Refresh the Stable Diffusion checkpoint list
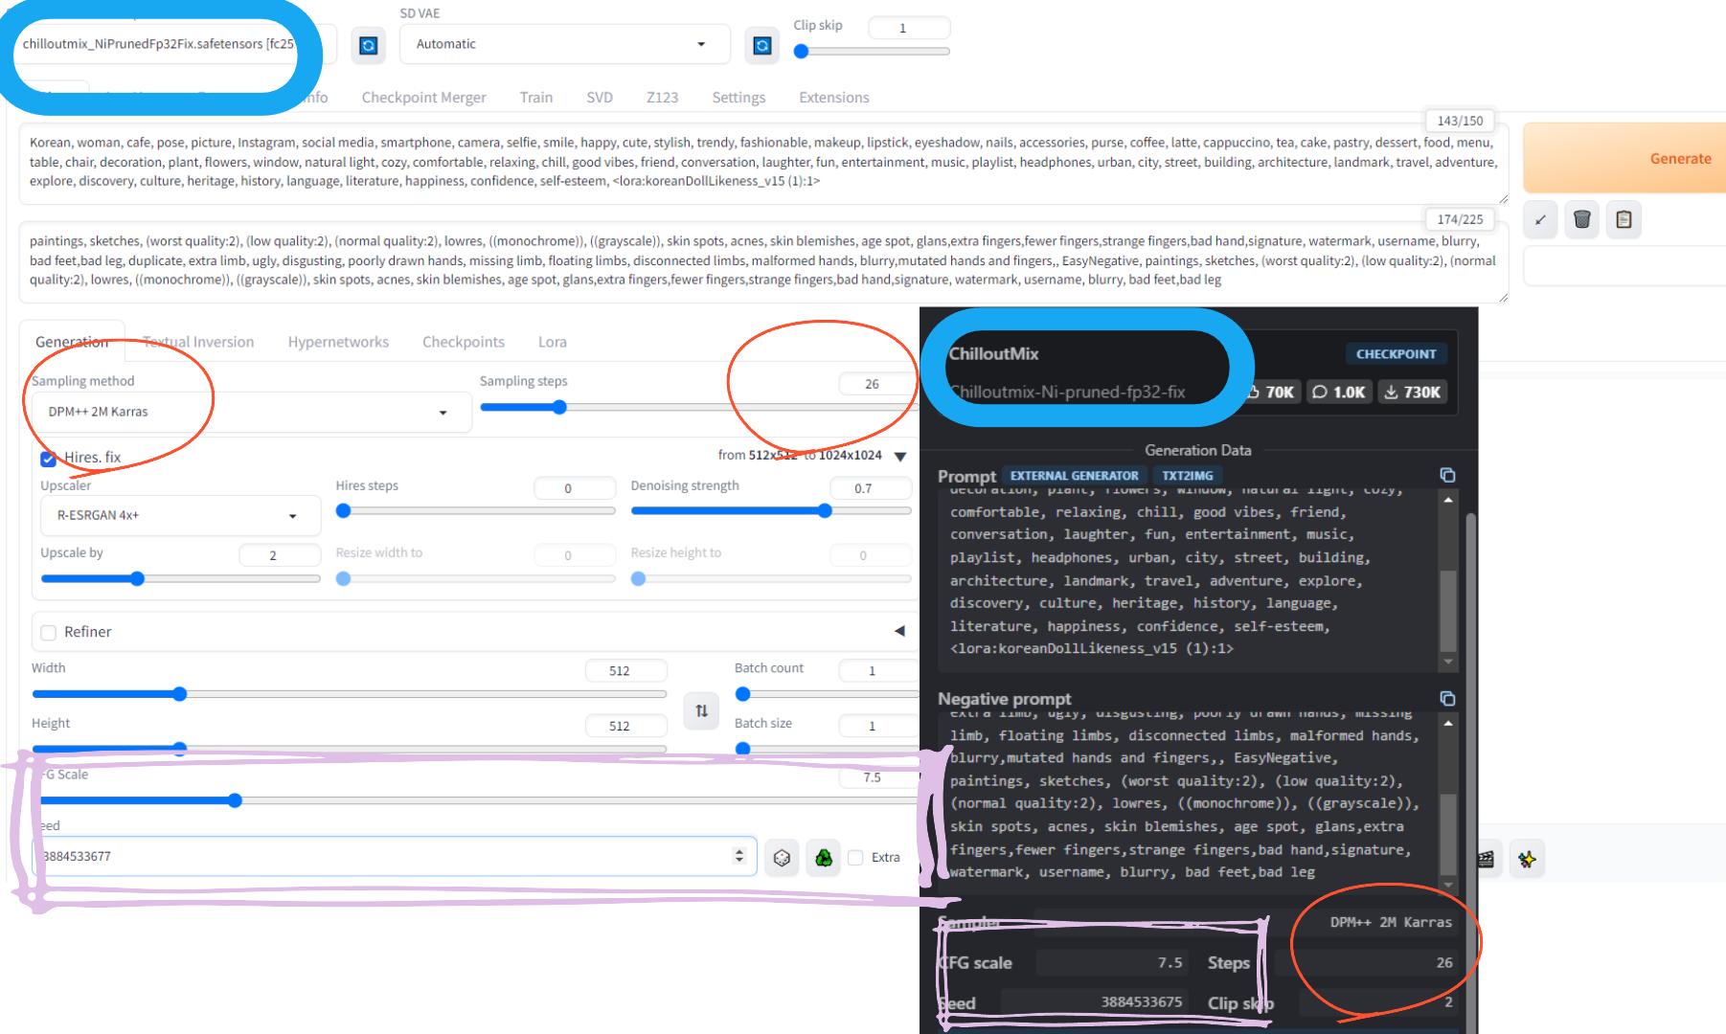 pos(368,45)
